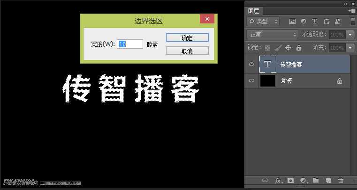Toggle the layer filtering switch

click(352, 21)
